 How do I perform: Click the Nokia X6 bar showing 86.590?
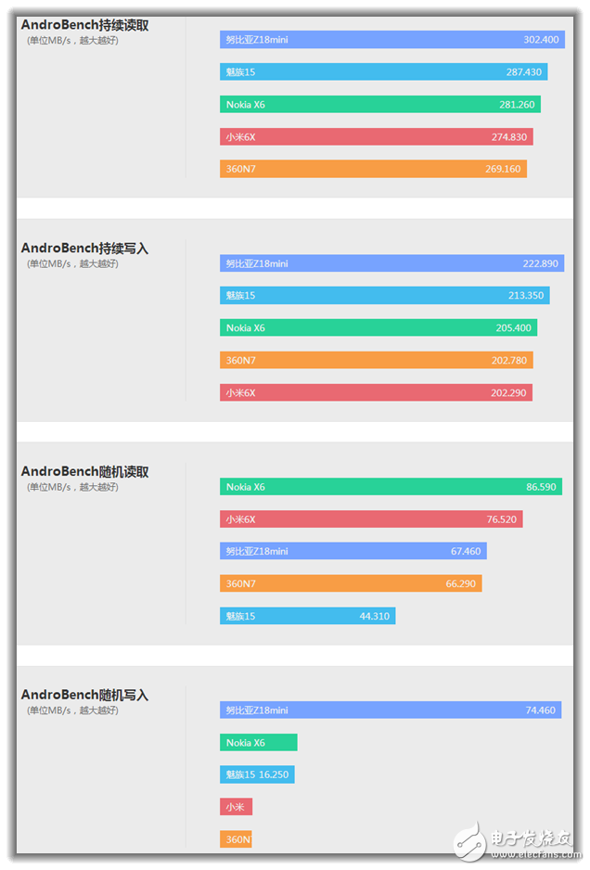click(x=391, y=487)
